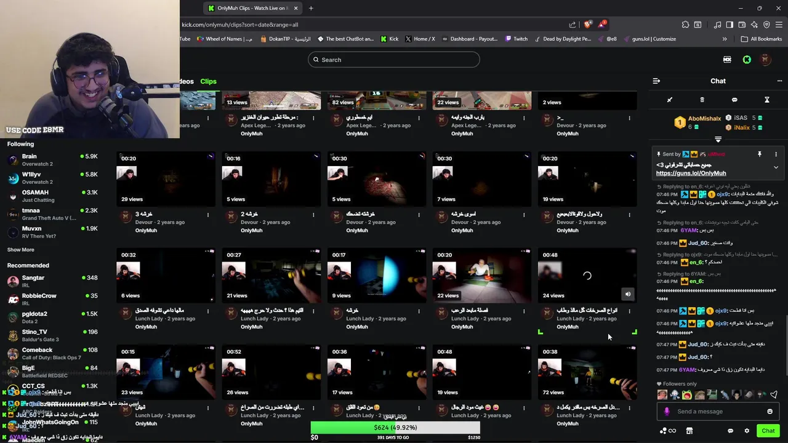This screenshot has height=443, width=788.
Task: Play the 00:20 clip with 22 views
Action: pyautogui.click(x=481, y=275)
